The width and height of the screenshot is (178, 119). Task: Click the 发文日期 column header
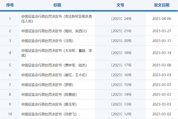161,5
